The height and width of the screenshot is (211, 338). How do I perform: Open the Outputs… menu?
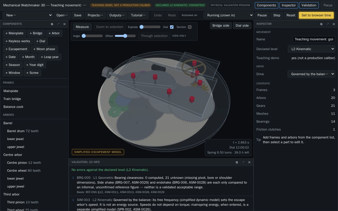[x=117, y=15]
